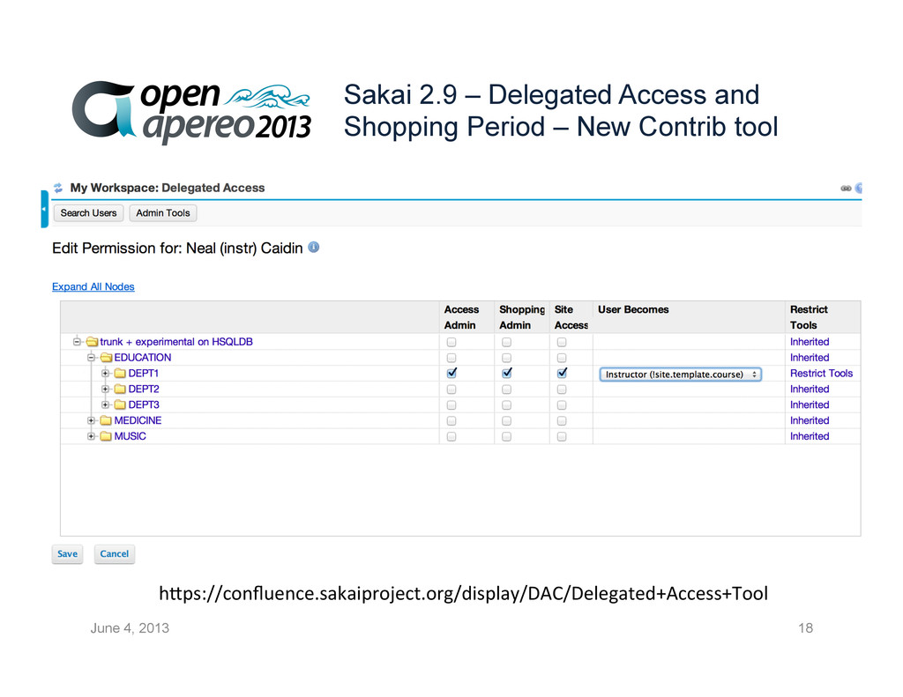Select the DEPT1 tree item label
The height and width of the screenshot is (697, 903).
(x=144, y=373)
